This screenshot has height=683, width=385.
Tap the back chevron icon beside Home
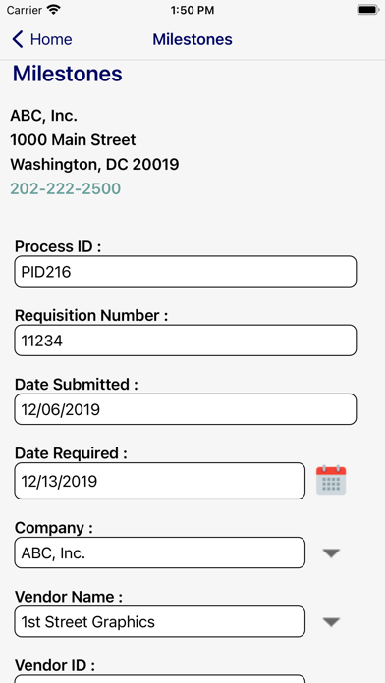tap(18, 39)
